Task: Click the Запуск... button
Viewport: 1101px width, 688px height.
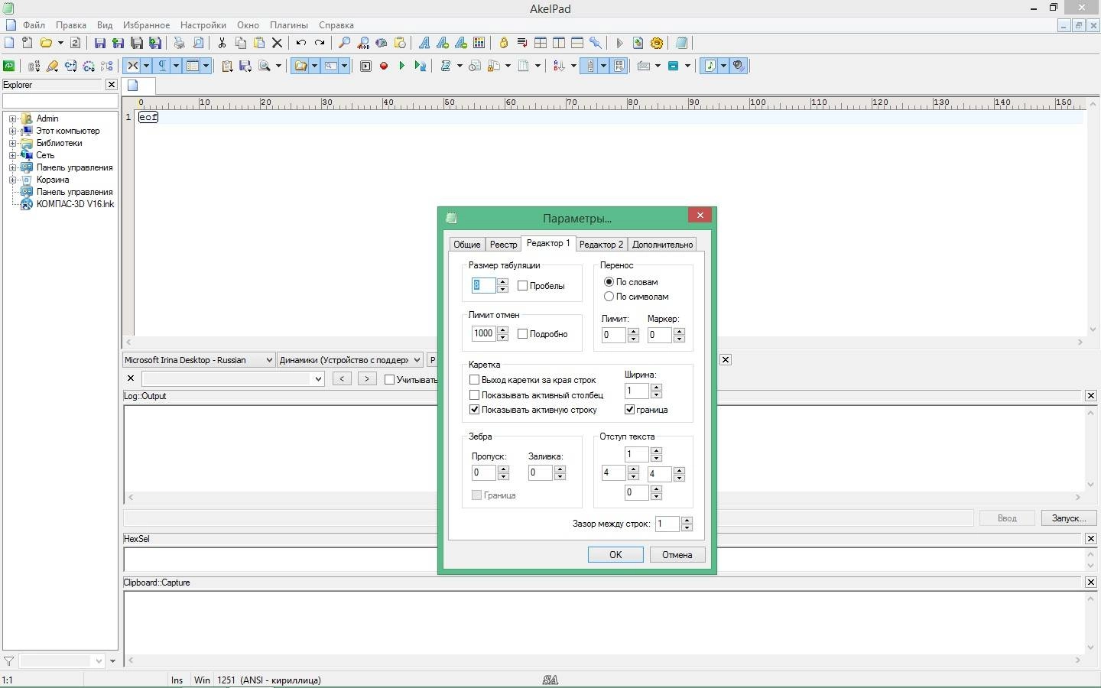Action: coord(1069,518)
